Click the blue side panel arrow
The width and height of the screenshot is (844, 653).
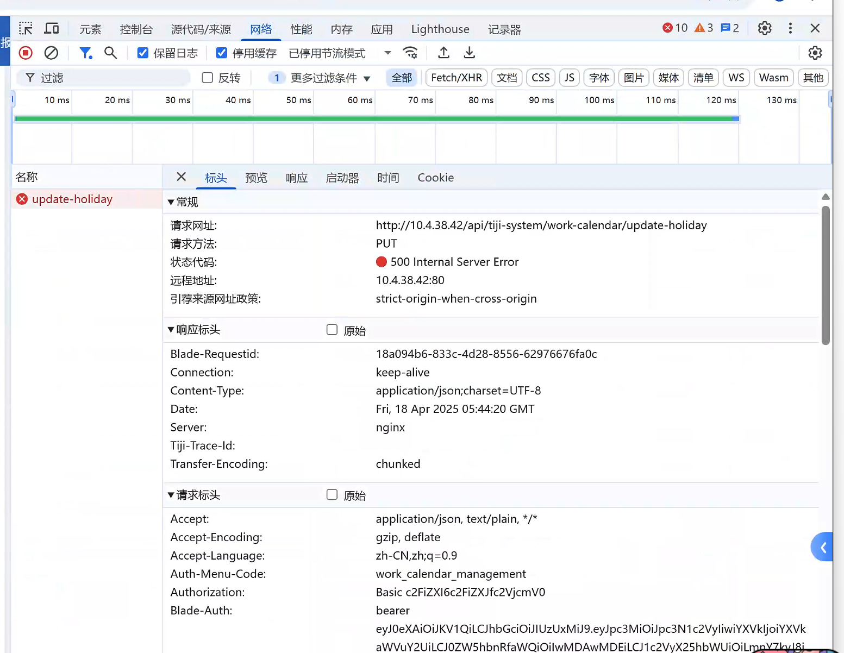tap(822, 547)
